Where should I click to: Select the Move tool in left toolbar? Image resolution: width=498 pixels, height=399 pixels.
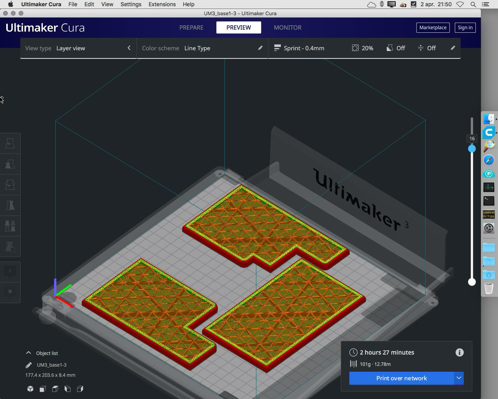[10, 143]
